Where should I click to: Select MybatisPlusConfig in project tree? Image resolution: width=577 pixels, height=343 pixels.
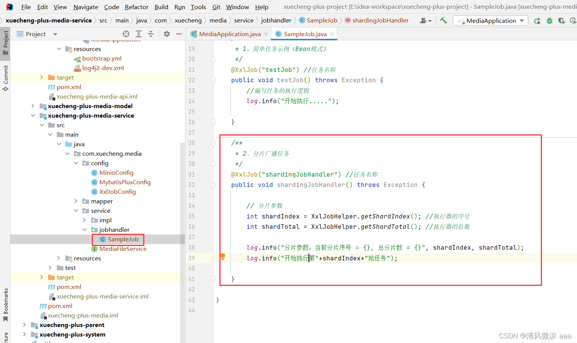[x=125, y=182]
